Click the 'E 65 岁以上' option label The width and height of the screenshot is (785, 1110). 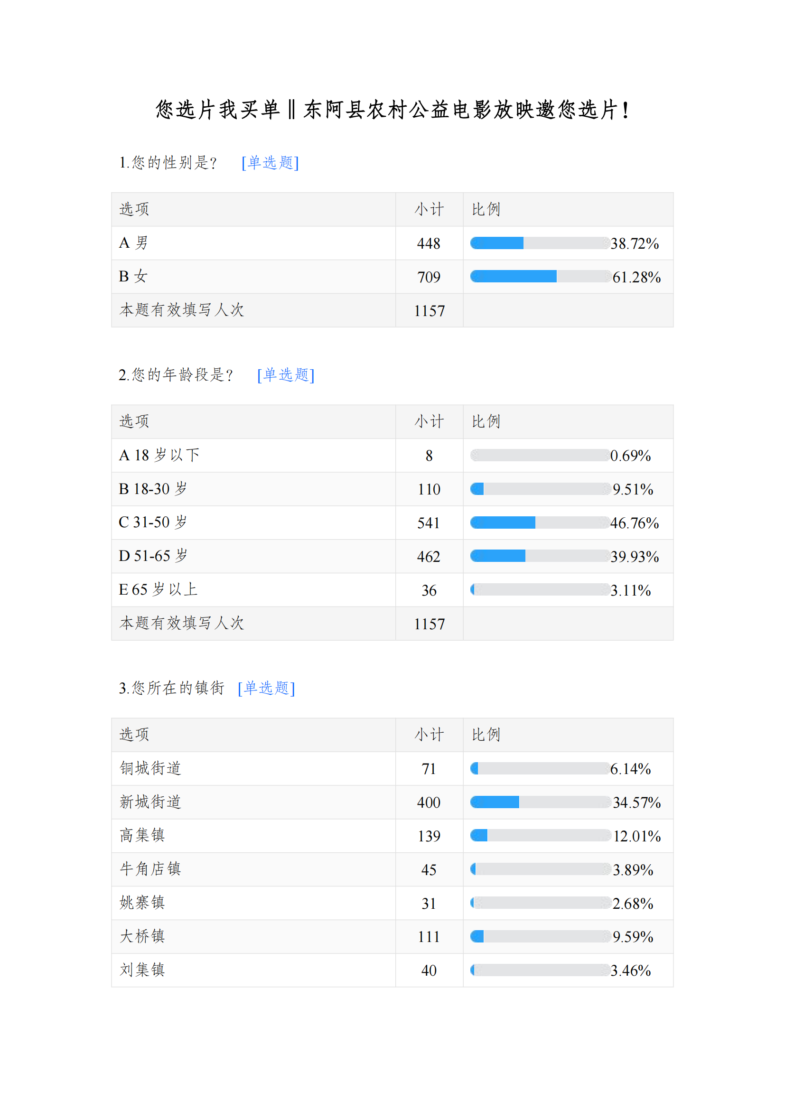(x=158, y=590)
